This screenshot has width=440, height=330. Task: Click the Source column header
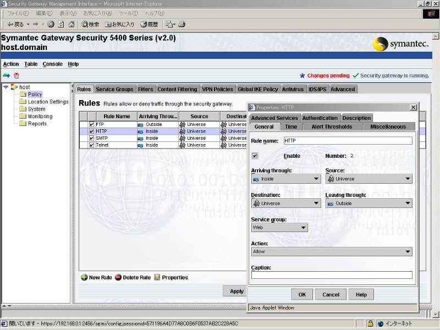point(199,116)
